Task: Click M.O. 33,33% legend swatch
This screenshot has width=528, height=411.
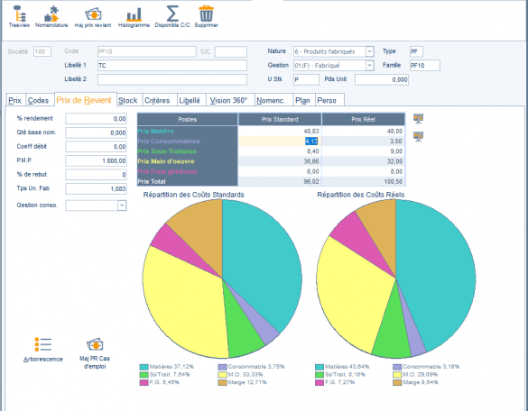Action: click(222, 374)
